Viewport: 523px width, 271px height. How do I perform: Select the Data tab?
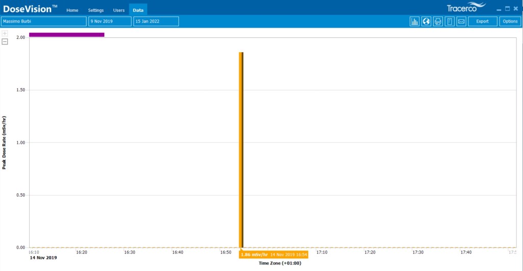point(138,10)
